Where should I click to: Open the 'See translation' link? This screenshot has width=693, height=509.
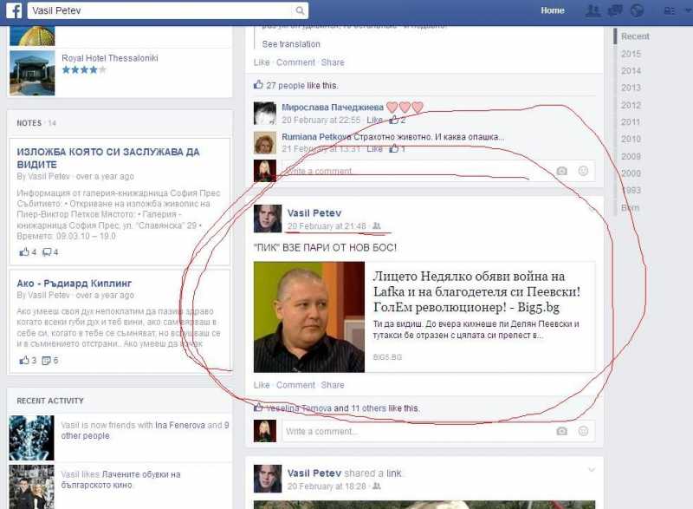click(291, 44)
